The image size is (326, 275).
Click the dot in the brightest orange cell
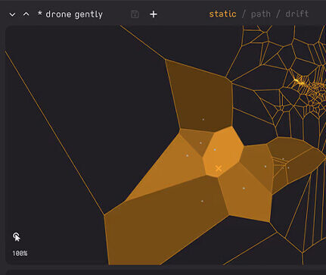[215, 150]
